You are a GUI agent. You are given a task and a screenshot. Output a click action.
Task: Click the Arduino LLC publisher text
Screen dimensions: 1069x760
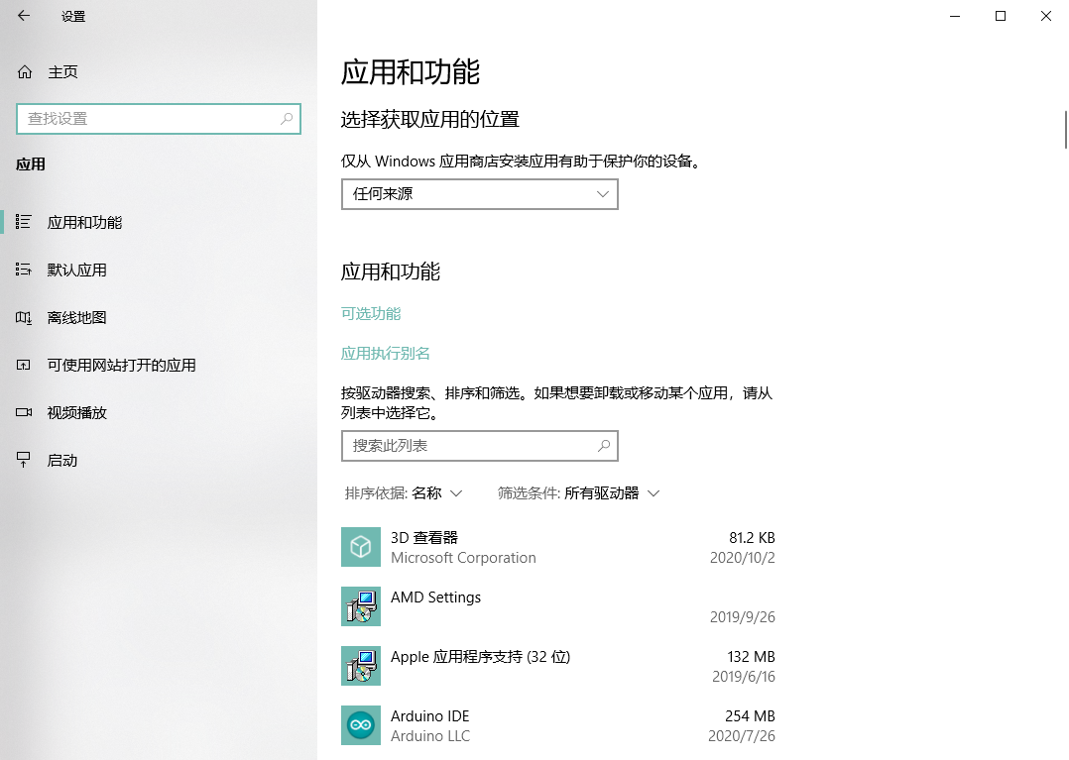tap(430, 736)
